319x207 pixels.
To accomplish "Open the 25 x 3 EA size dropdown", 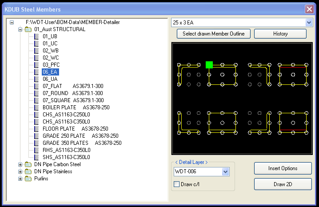I will tap(309, 22).
